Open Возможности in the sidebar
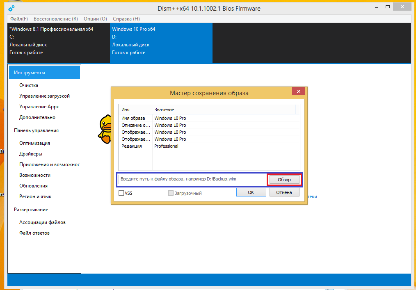 click(35, 175)
